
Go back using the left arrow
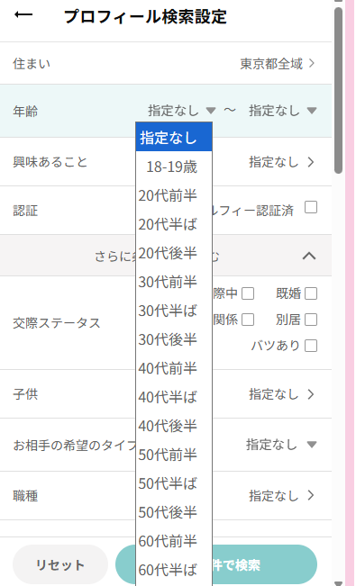coord(23,15)
